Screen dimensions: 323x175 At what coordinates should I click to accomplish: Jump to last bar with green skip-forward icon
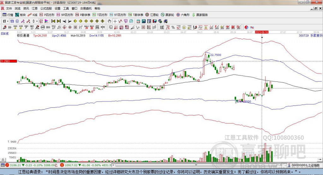(59, 21)
